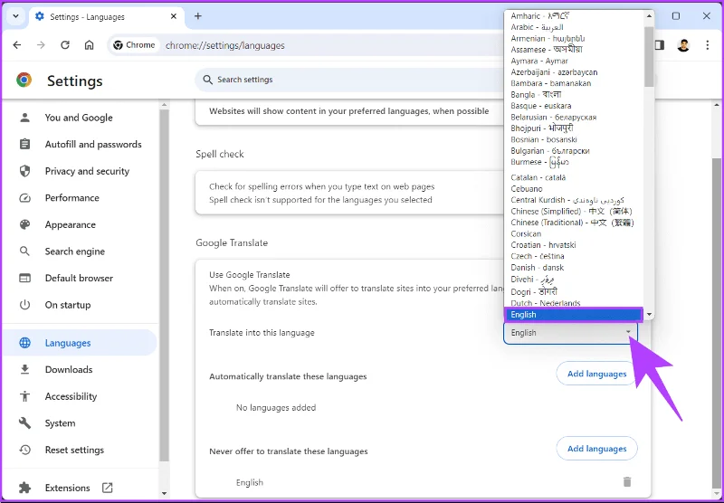Open On startup settings
This screenshot has width=724, height=503.
click(x=68, y=305)
